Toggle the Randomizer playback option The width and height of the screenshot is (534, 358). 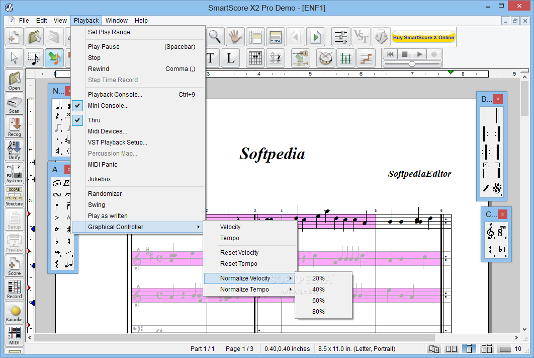[138, 194]
